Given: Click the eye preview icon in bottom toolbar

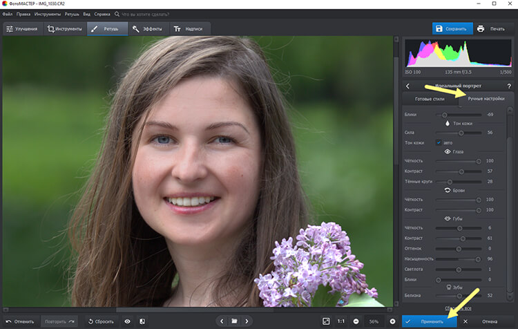Looking at the screenshot, I should tap(127, 321).
